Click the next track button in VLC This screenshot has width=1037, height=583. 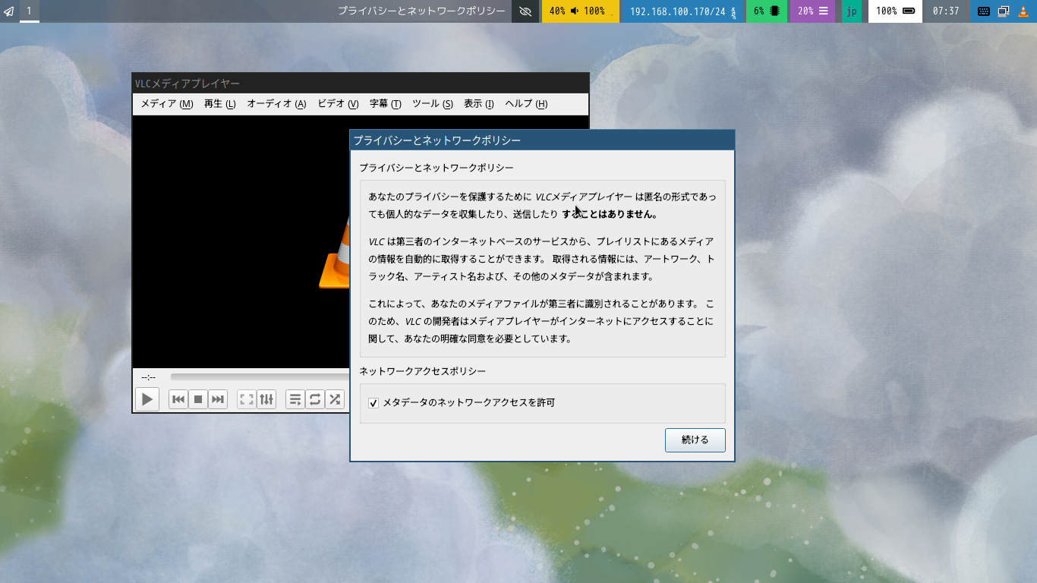click(x=218, y=399)
